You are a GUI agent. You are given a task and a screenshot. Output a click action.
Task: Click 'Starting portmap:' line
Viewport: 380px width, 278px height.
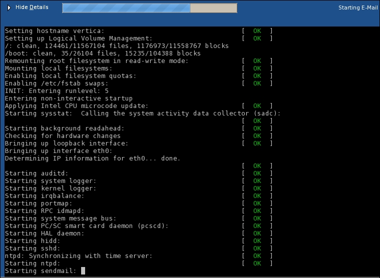39,203
